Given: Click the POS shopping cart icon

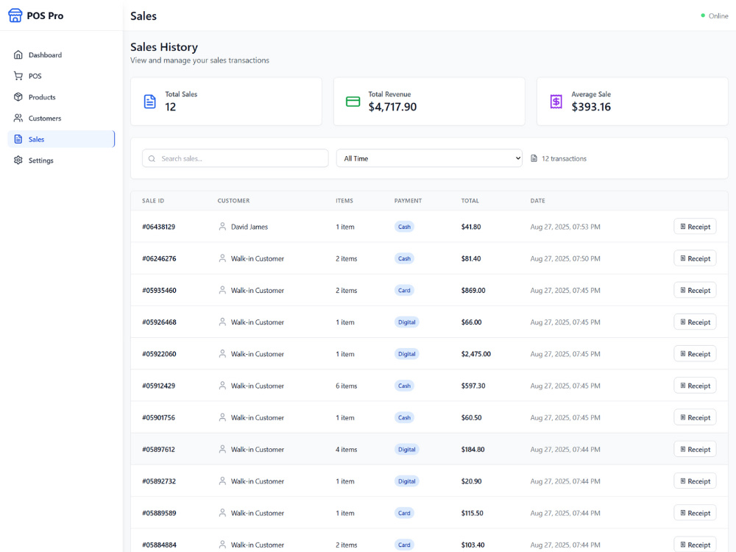Looking at the screenshot, I should (18, 76).
